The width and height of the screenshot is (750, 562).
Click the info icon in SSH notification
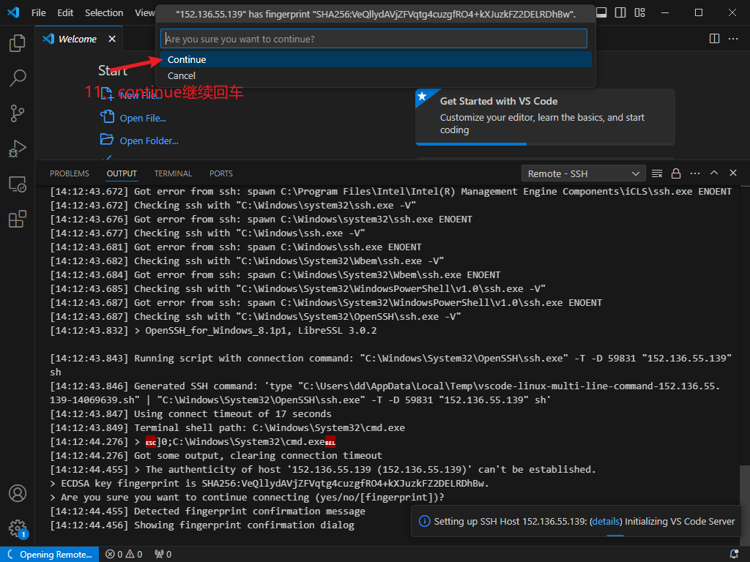coord(424,521)
